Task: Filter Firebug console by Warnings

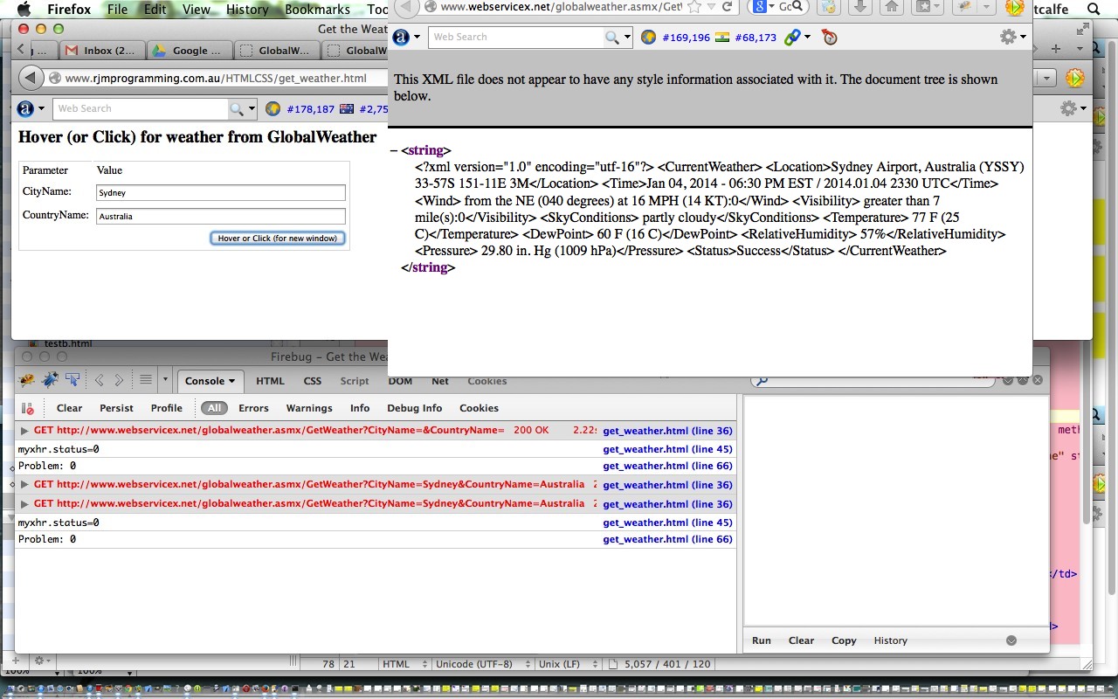Action: [309, 408]
